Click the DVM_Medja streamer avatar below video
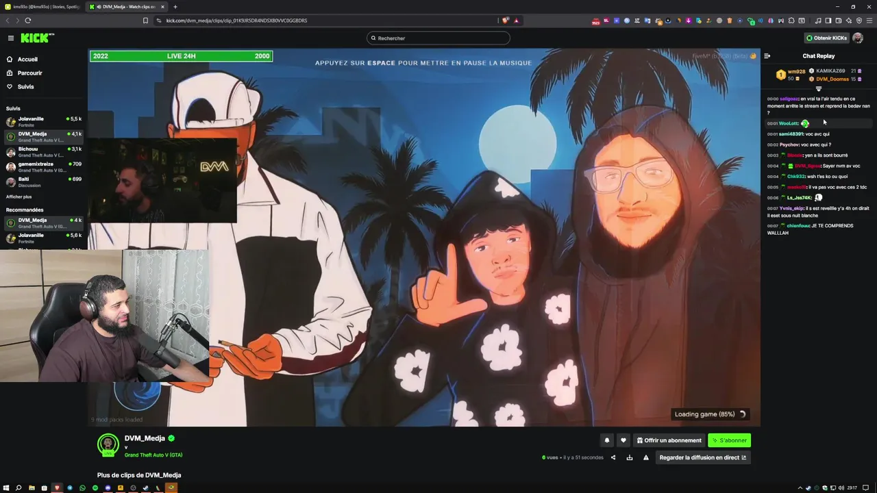The width and height of the screenshot is (877, 493). click(x=108, y=445)
